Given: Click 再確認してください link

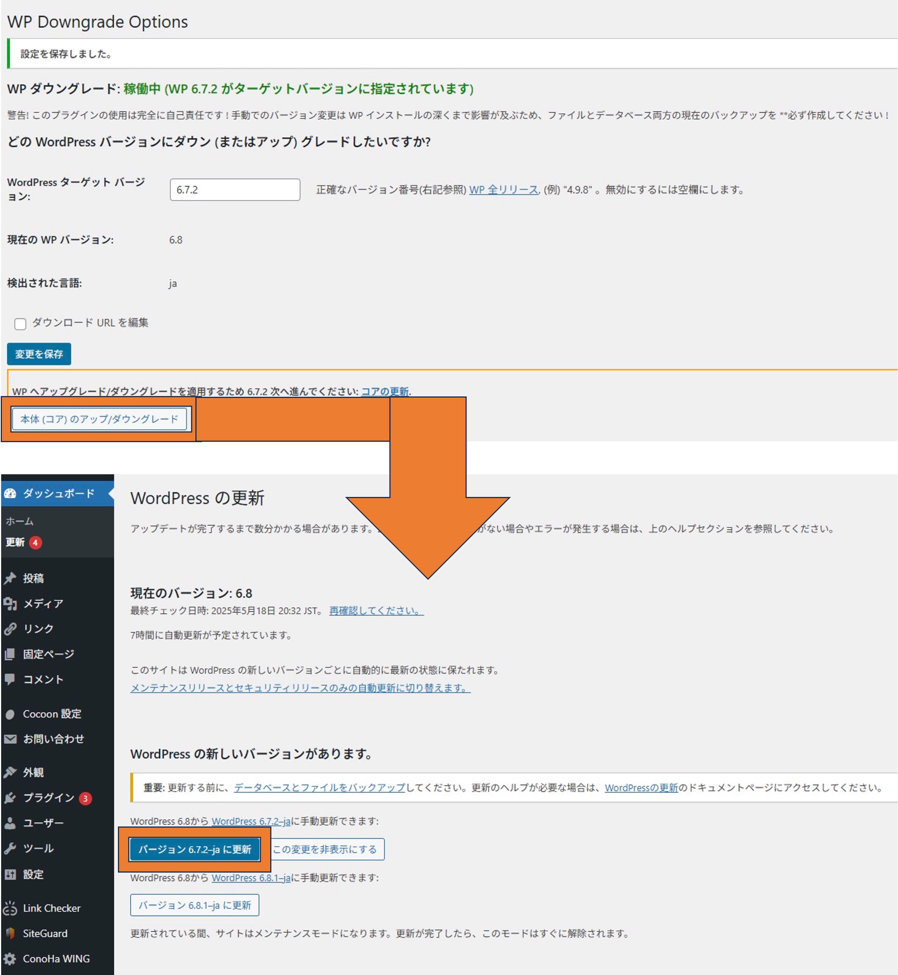Looking at the screenshot, I should [376, 611].
